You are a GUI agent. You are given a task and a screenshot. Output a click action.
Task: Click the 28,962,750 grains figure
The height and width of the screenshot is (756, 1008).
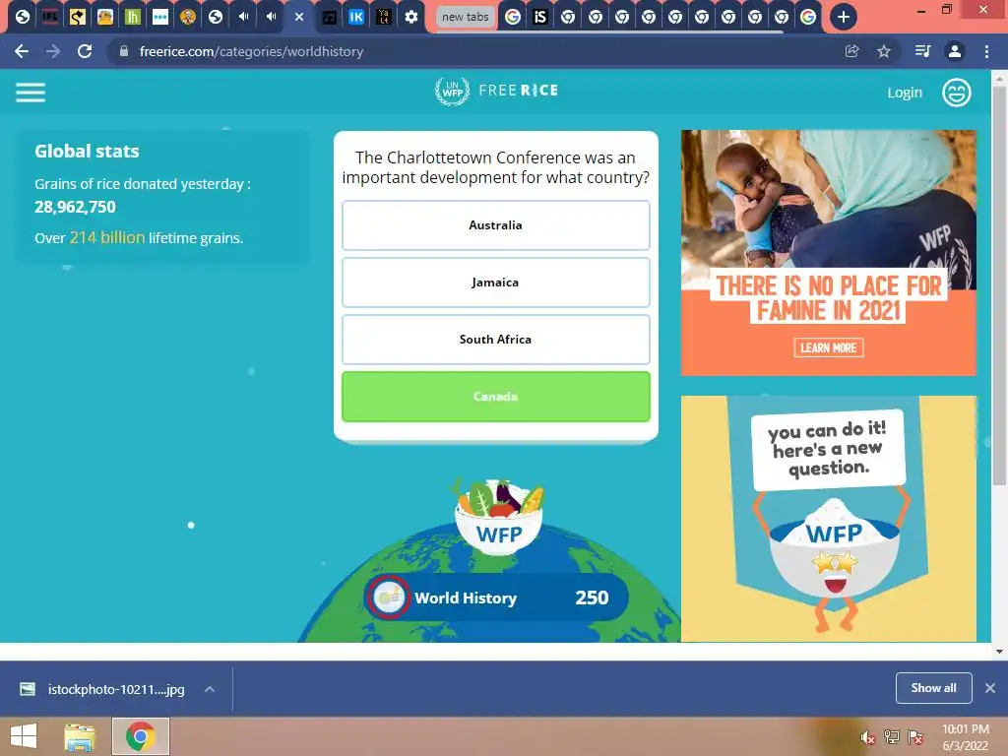pos(75,207)
